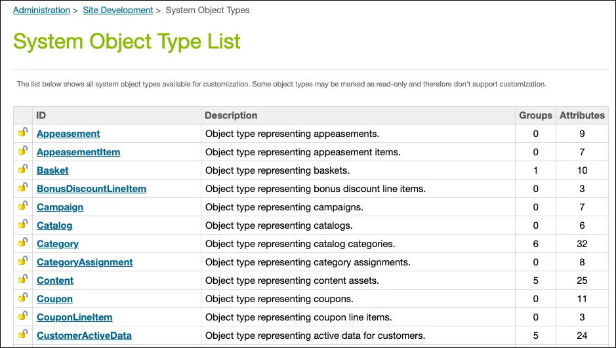Click the unlock icon beside Appeasement
The width and height of the screenshot is (616, 348).
(x=23, y=132)
